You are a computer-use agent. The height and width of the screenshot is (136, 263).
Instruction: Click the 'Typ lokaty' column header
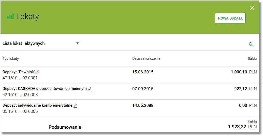point(11,58)
